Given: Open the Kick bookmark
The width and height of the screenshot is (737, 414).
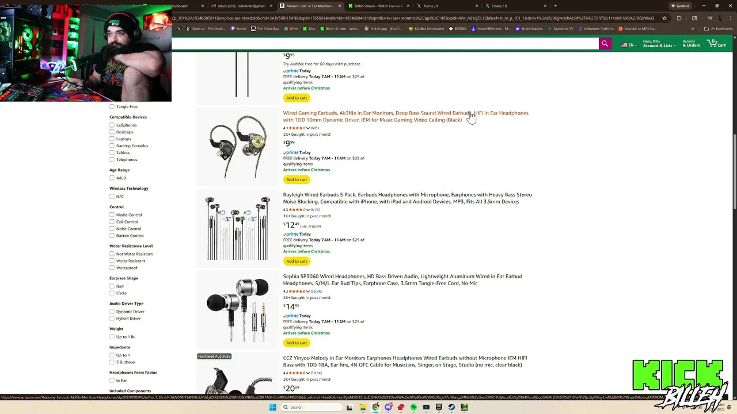Looking at the screenshot, I should click(309, 29).
